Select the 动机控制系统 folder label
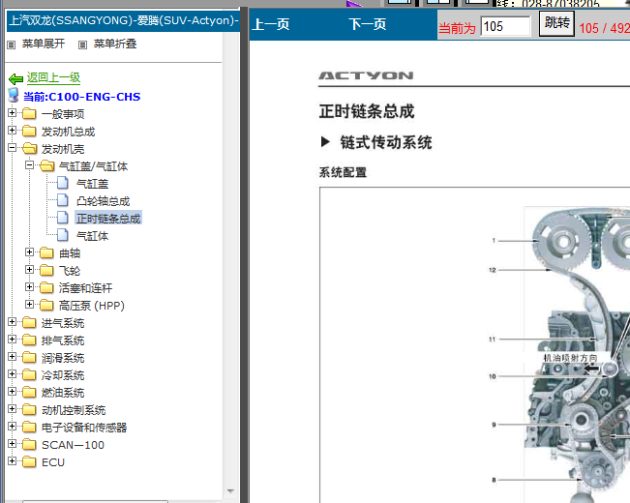630x503 pixels. click(74, 410)
